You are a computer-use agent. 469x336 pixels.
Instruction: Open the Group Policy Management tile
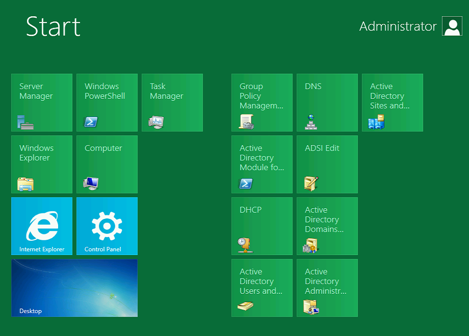(x=262, y=102)
